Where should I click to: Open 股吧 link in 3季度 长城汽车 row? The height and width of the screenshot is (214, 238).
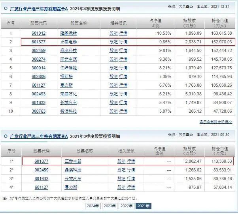click(121, 179)
